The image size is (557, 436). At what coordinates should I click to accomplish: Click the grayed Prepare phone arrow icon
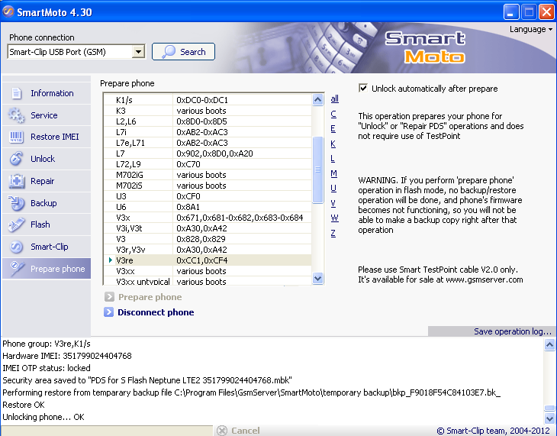(x=109, y=297)
